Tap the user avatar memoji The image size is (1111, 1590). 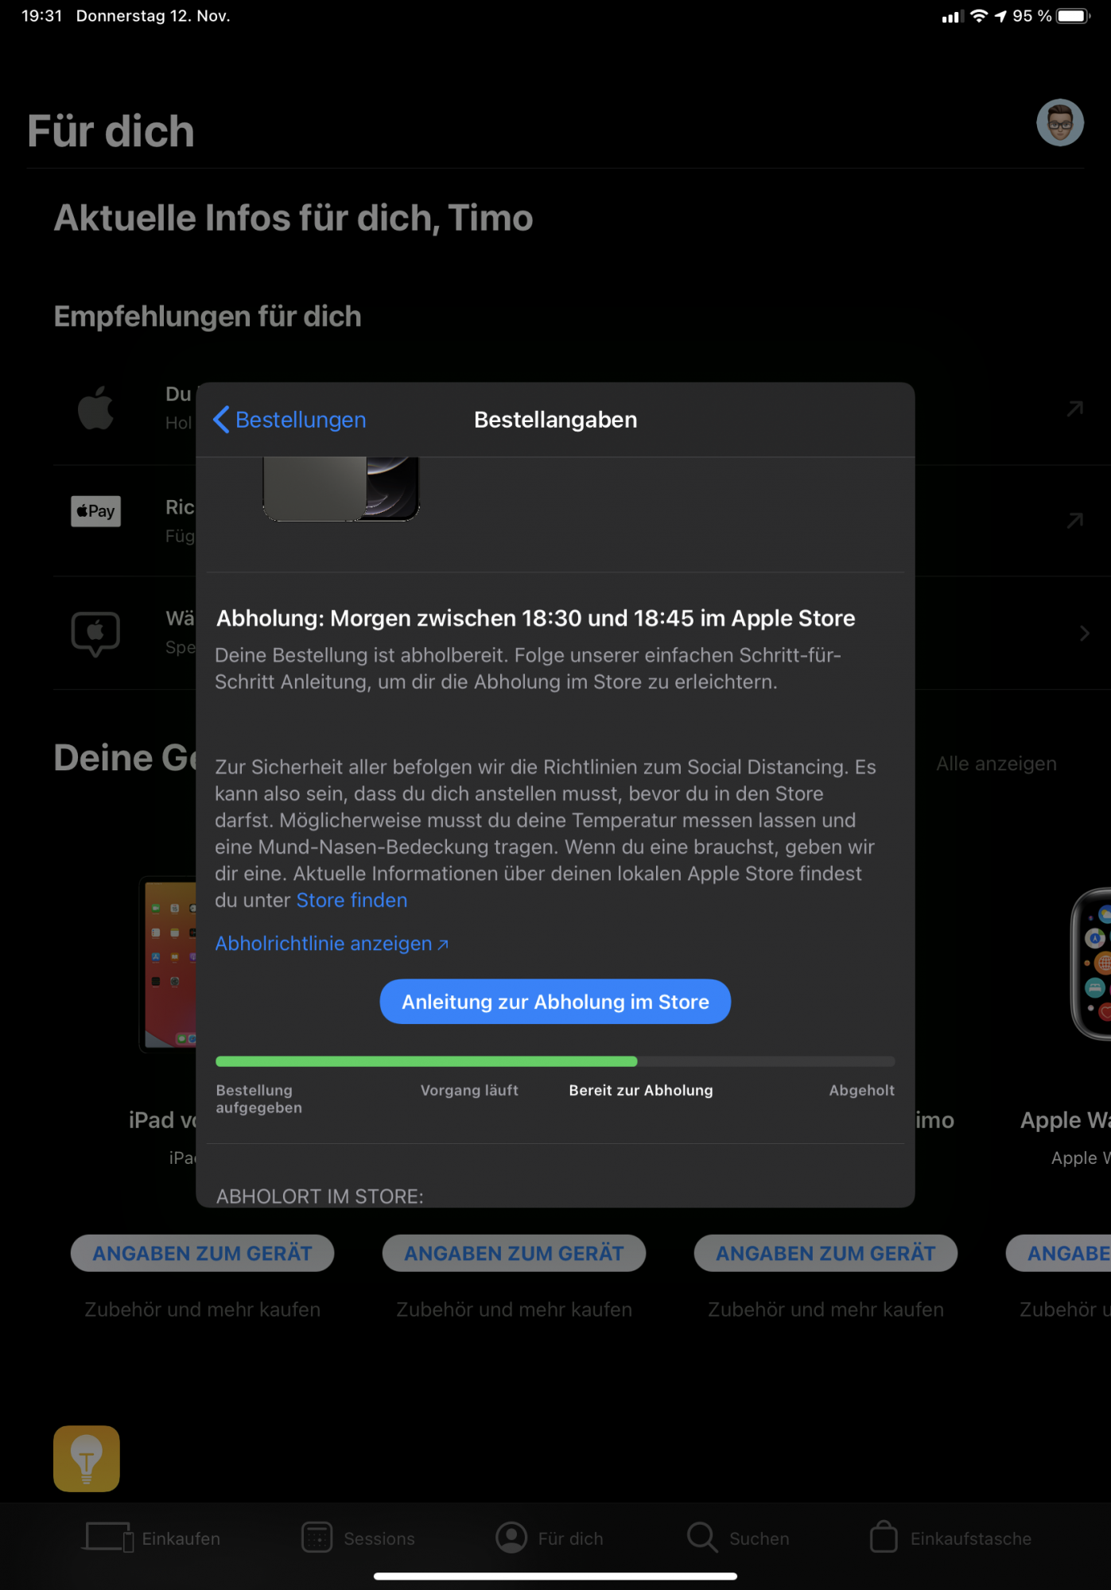1059,122
